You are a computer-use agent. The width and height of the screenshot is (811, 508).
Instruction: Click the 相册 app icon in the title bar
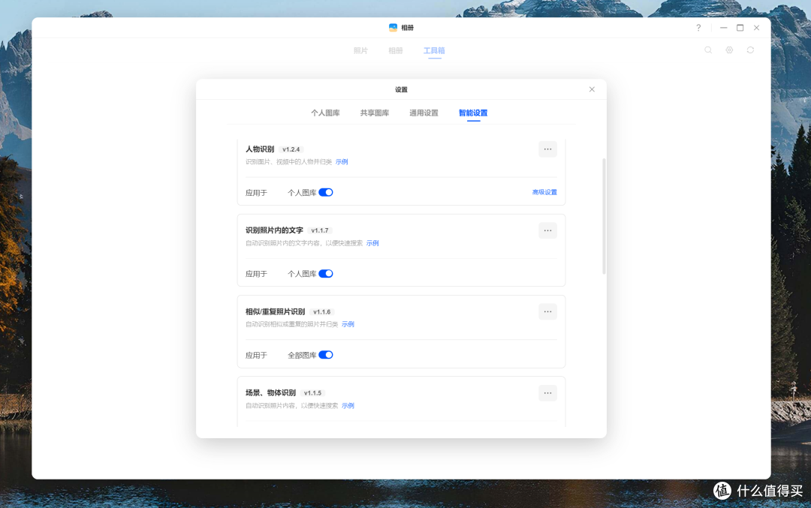(x=393, y=28)
